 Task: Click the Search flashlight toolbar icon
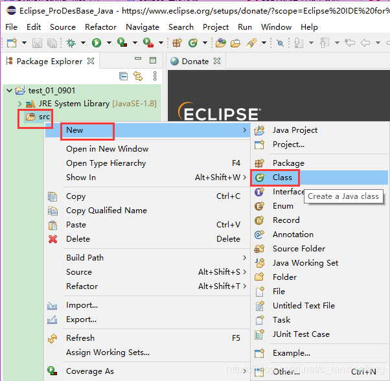click(x=251, y=43)
